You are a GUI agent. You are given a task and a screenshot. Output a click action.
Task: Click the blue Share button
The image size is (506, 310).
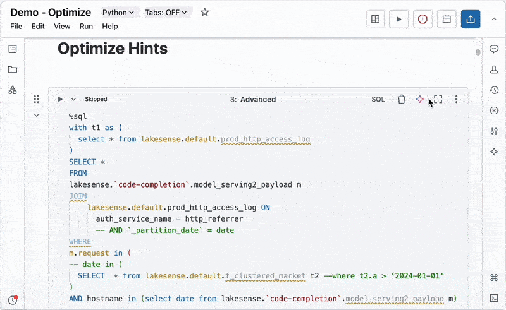pyautogui.click(x=470, y=19)
